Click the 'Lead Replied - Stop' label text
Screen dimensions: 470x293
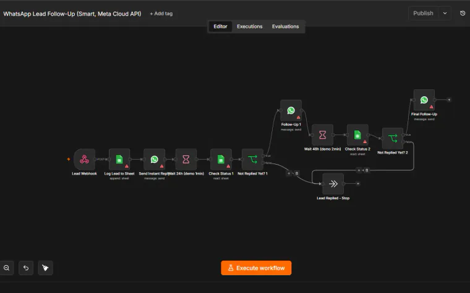(x=333, y=198)
